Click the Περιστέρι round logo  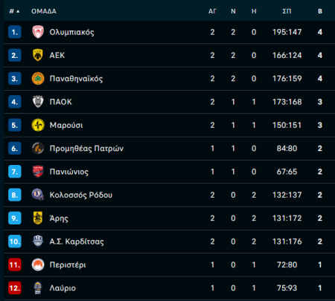point(38,265)
